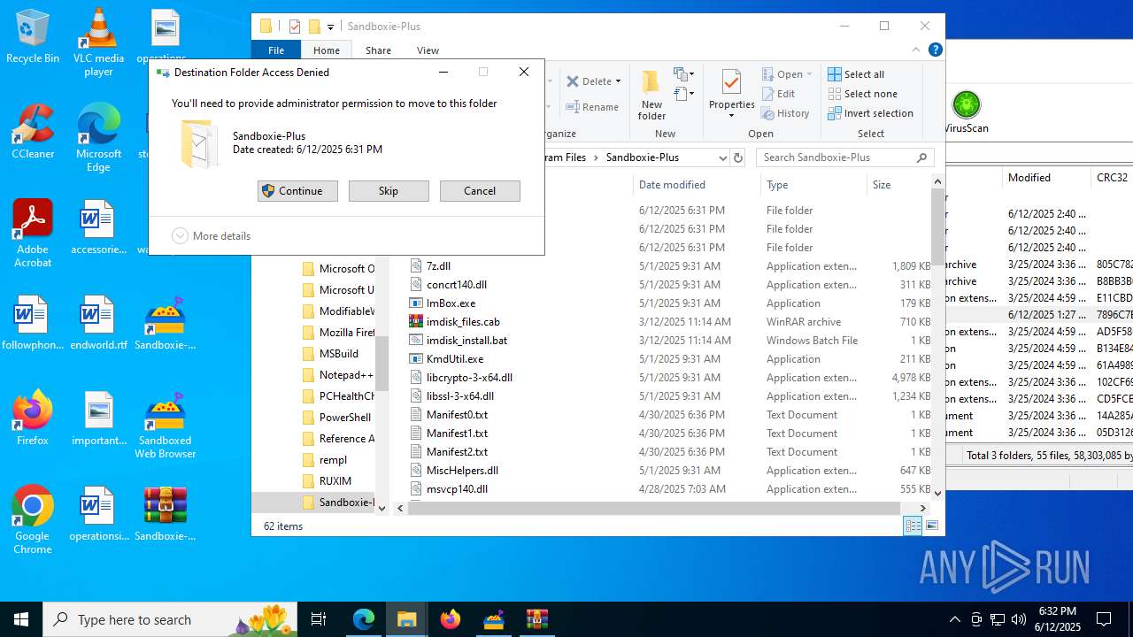1133x637 pixels.
Task: Open Task View from the taskbar
Action: pos(319,619)
